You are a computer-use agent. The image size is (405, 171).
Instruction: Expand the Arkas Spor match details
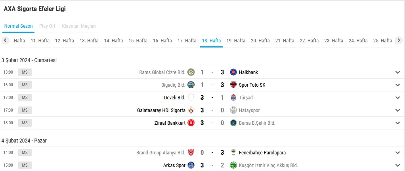pos(398,165)
